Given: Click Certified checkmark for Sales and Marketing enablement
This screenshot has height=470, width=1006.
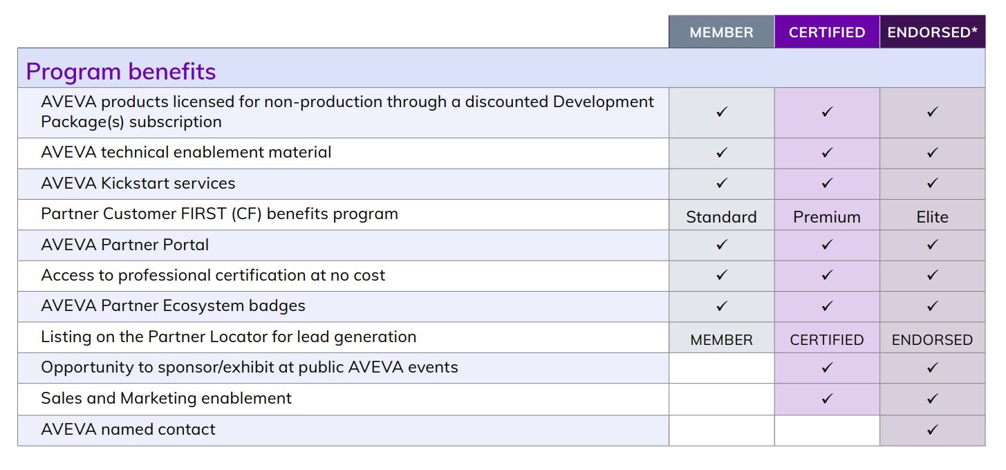Looking at the screenshot, I should click(x=827, y=398).
